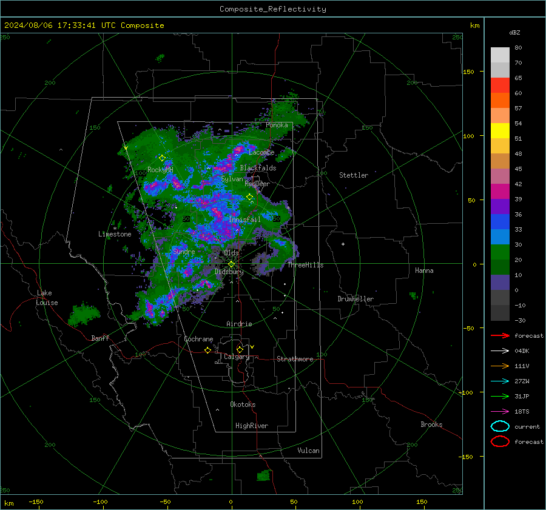Viewport: 546px width, 510px height.
Task: Pick the darker orange swatch below red in dBZ scale
Action: [500, 101]
